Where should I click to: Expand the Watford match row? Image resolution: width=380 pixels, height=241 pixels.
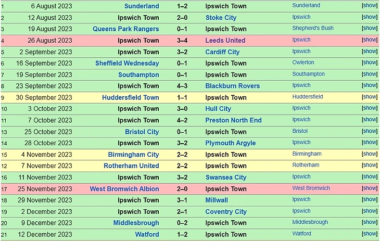click(x=370, y=234)
